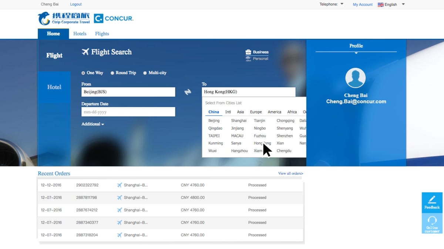The width and height of the screenshot is (444, 249).
Task: Click the Feedback pencil icon
Action: point(432,200)
